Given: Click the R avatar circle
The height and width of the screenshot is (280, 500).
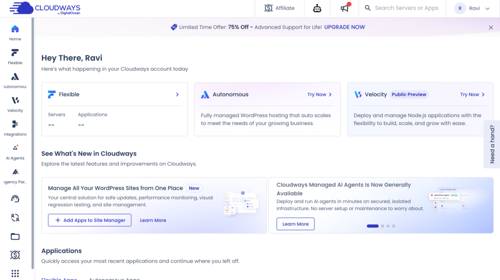Looking at the screenshot, I should tap(460, 8).
